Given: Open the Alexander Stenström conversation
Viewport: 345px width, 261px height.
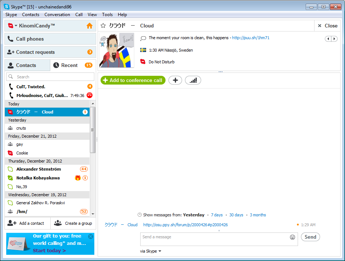Looking at the screenshot, I should 47,169.
